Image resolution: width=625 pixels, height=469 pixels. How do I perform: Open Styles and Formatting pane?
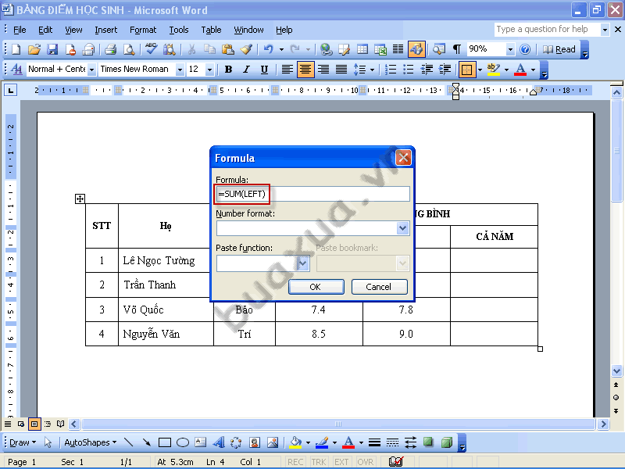pyautogui.click(x=16, y=70)
